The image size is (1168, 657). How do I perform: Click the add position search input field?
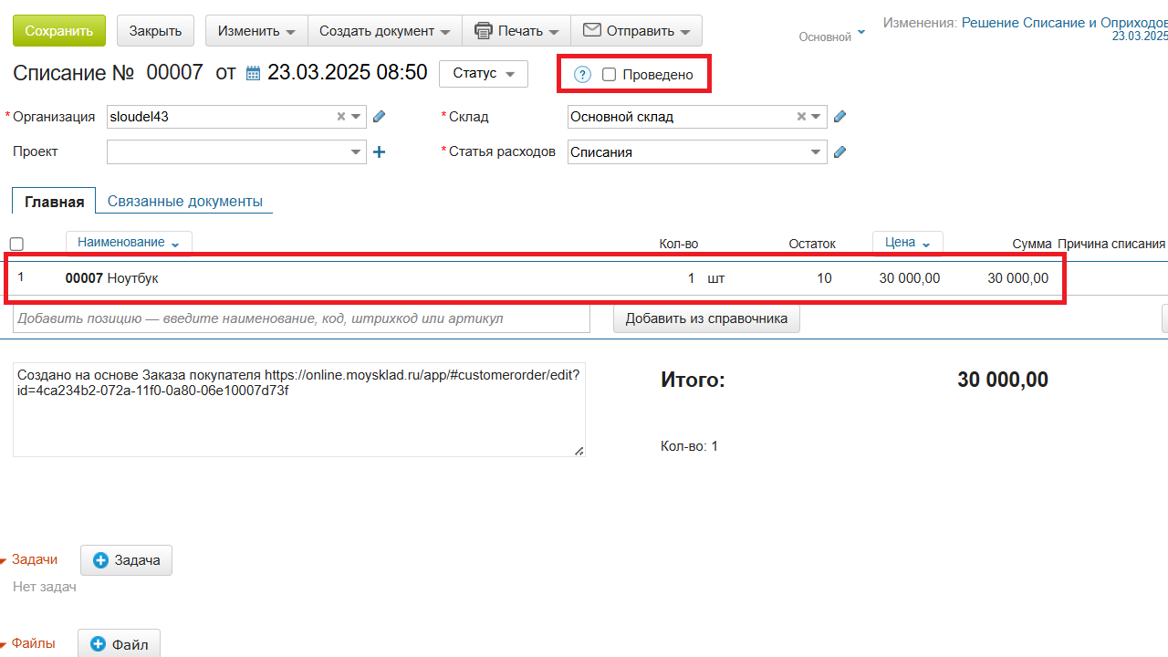click(x=301, y=318)
